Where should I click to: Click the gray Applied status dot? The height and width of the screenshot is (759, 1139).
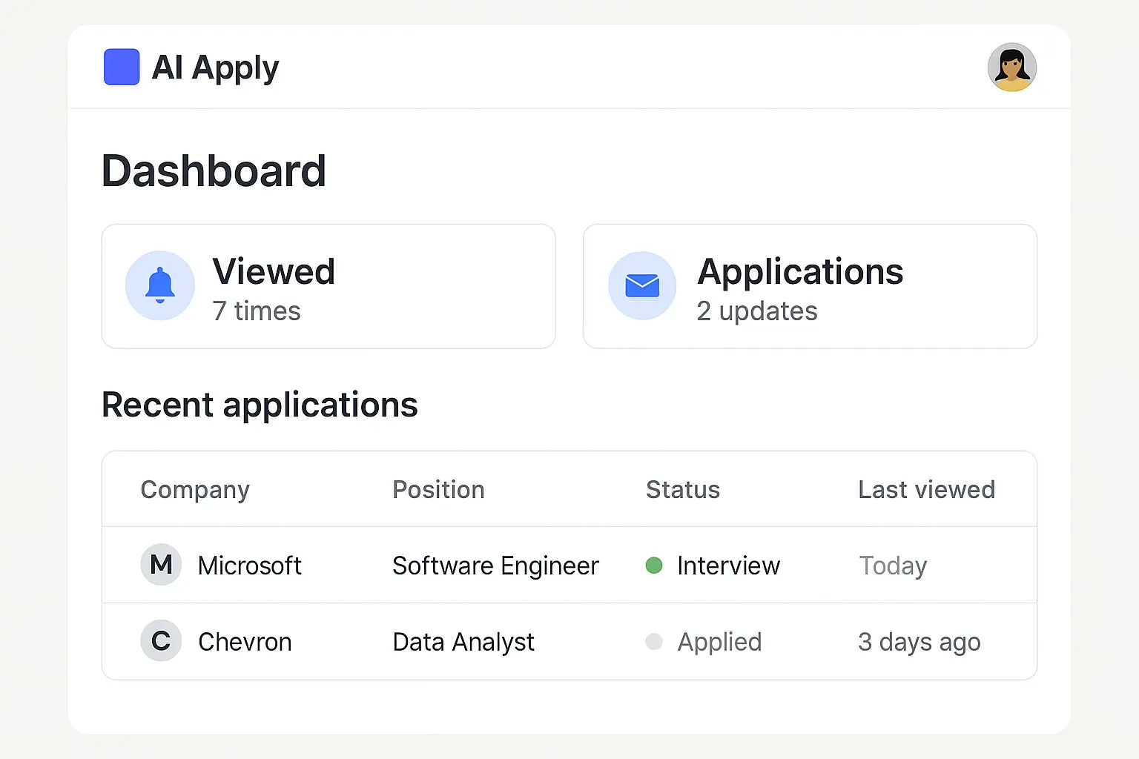(x=655, y=642)
